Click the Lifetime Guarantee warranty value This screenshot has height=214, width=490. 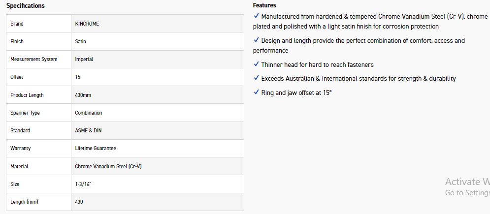(x=96, y=148)
